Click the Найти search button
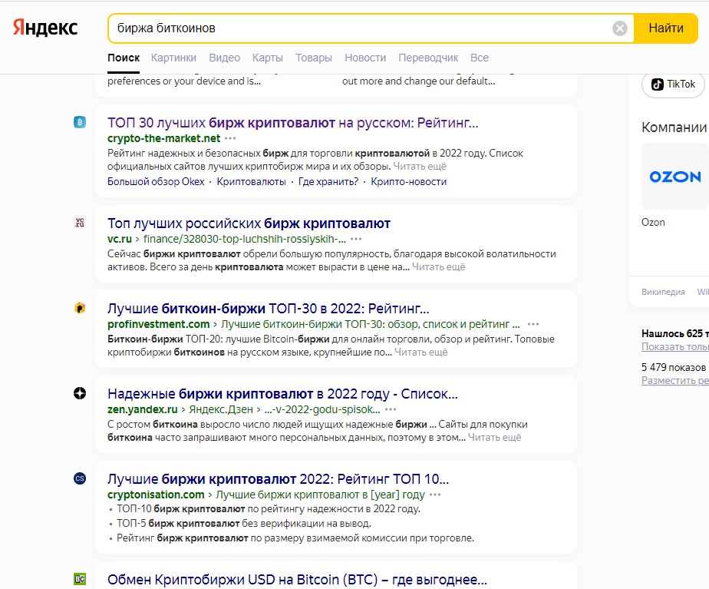This screenshot has height=589, width=709. [x=665, y=28]
